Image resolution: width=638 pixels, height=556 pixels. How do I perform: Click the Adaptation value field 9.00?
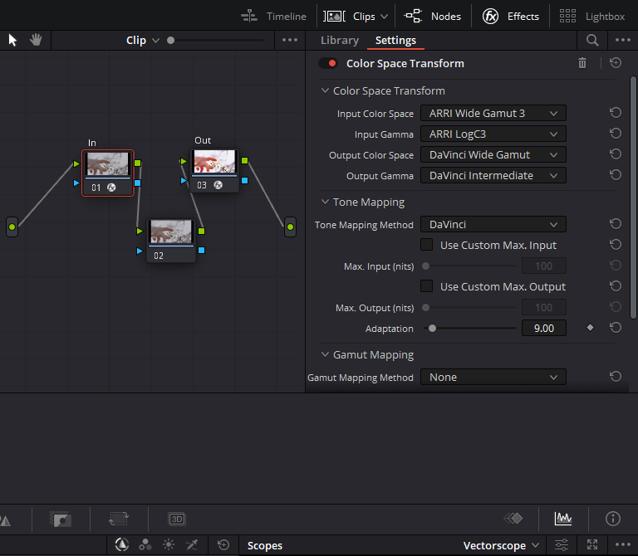(x=543, y=328)
